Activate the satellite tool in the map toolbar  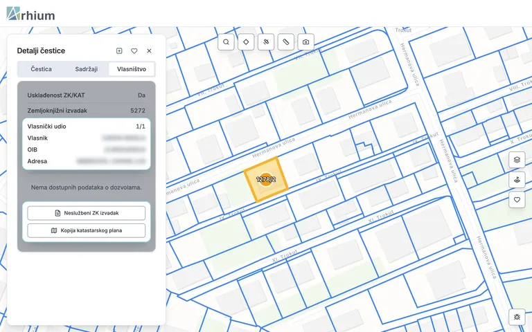(x=266, y=42)
